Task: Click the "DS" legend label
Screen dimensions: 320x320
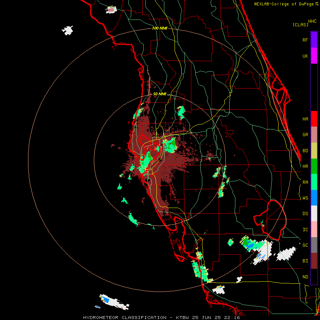Action: pyautogui.click(x=305, y=214)
